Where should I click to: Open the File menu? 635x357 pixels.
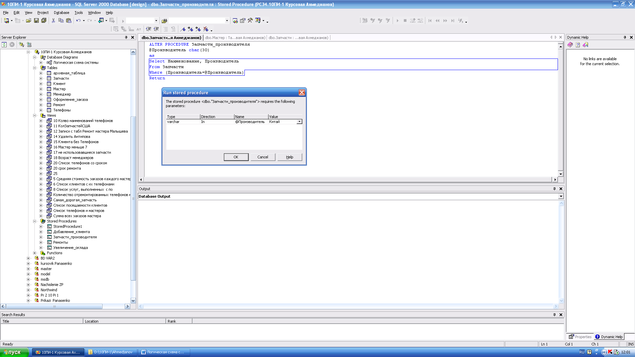click(6, 13)
